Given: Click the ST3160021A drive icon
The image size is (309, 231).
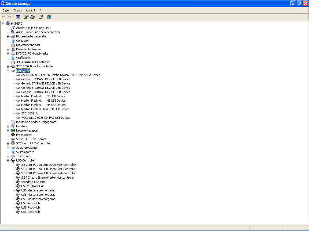Looking at the screenshot, I should [18, 113].
